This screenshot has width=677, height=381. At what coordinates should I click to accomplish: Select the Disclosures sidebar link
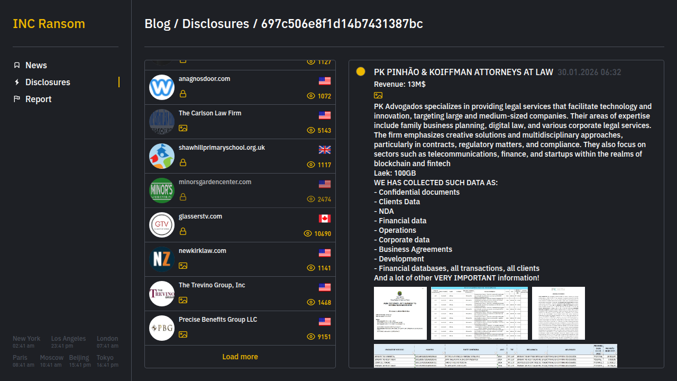[48, 82]
